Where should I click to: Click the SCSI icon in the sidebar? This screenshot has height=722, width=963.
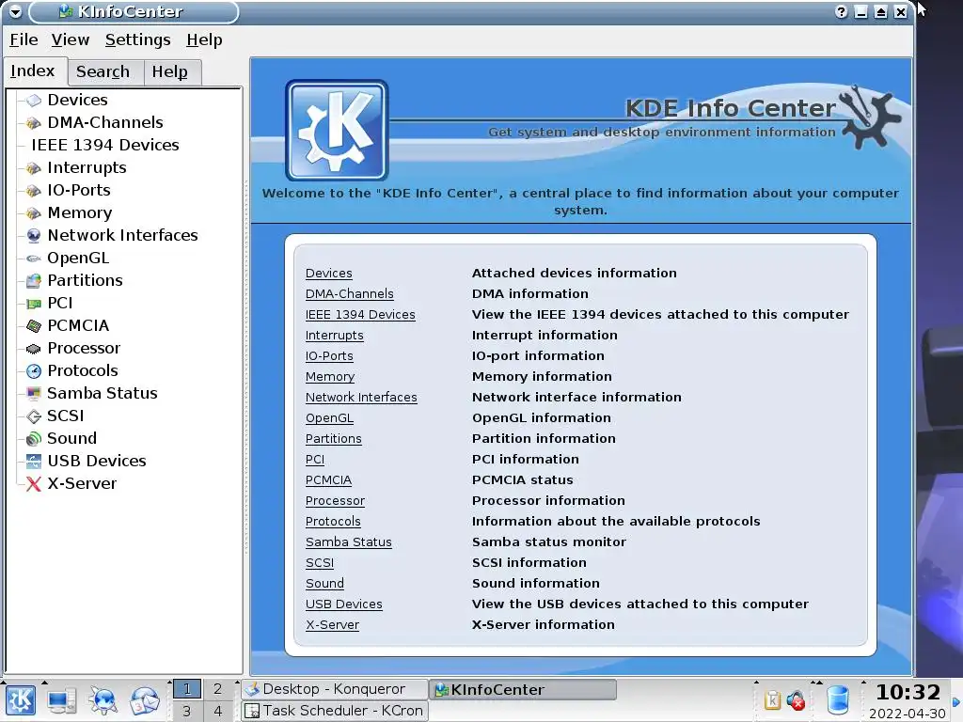(34, 416)
